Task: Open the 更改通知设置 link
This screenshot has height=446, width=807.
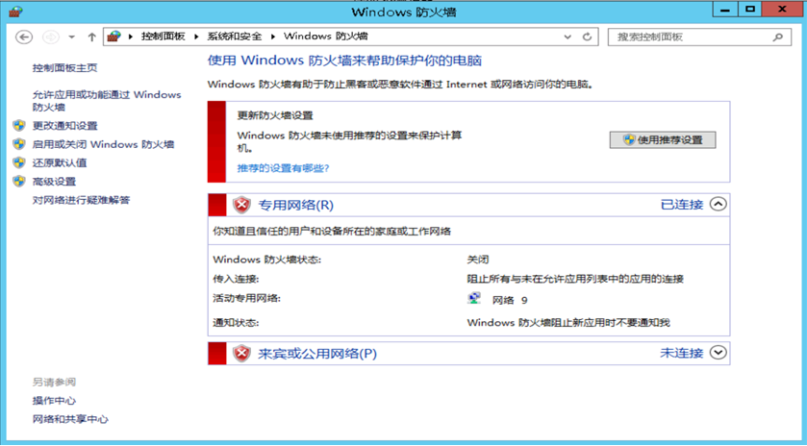Action: 64,126
